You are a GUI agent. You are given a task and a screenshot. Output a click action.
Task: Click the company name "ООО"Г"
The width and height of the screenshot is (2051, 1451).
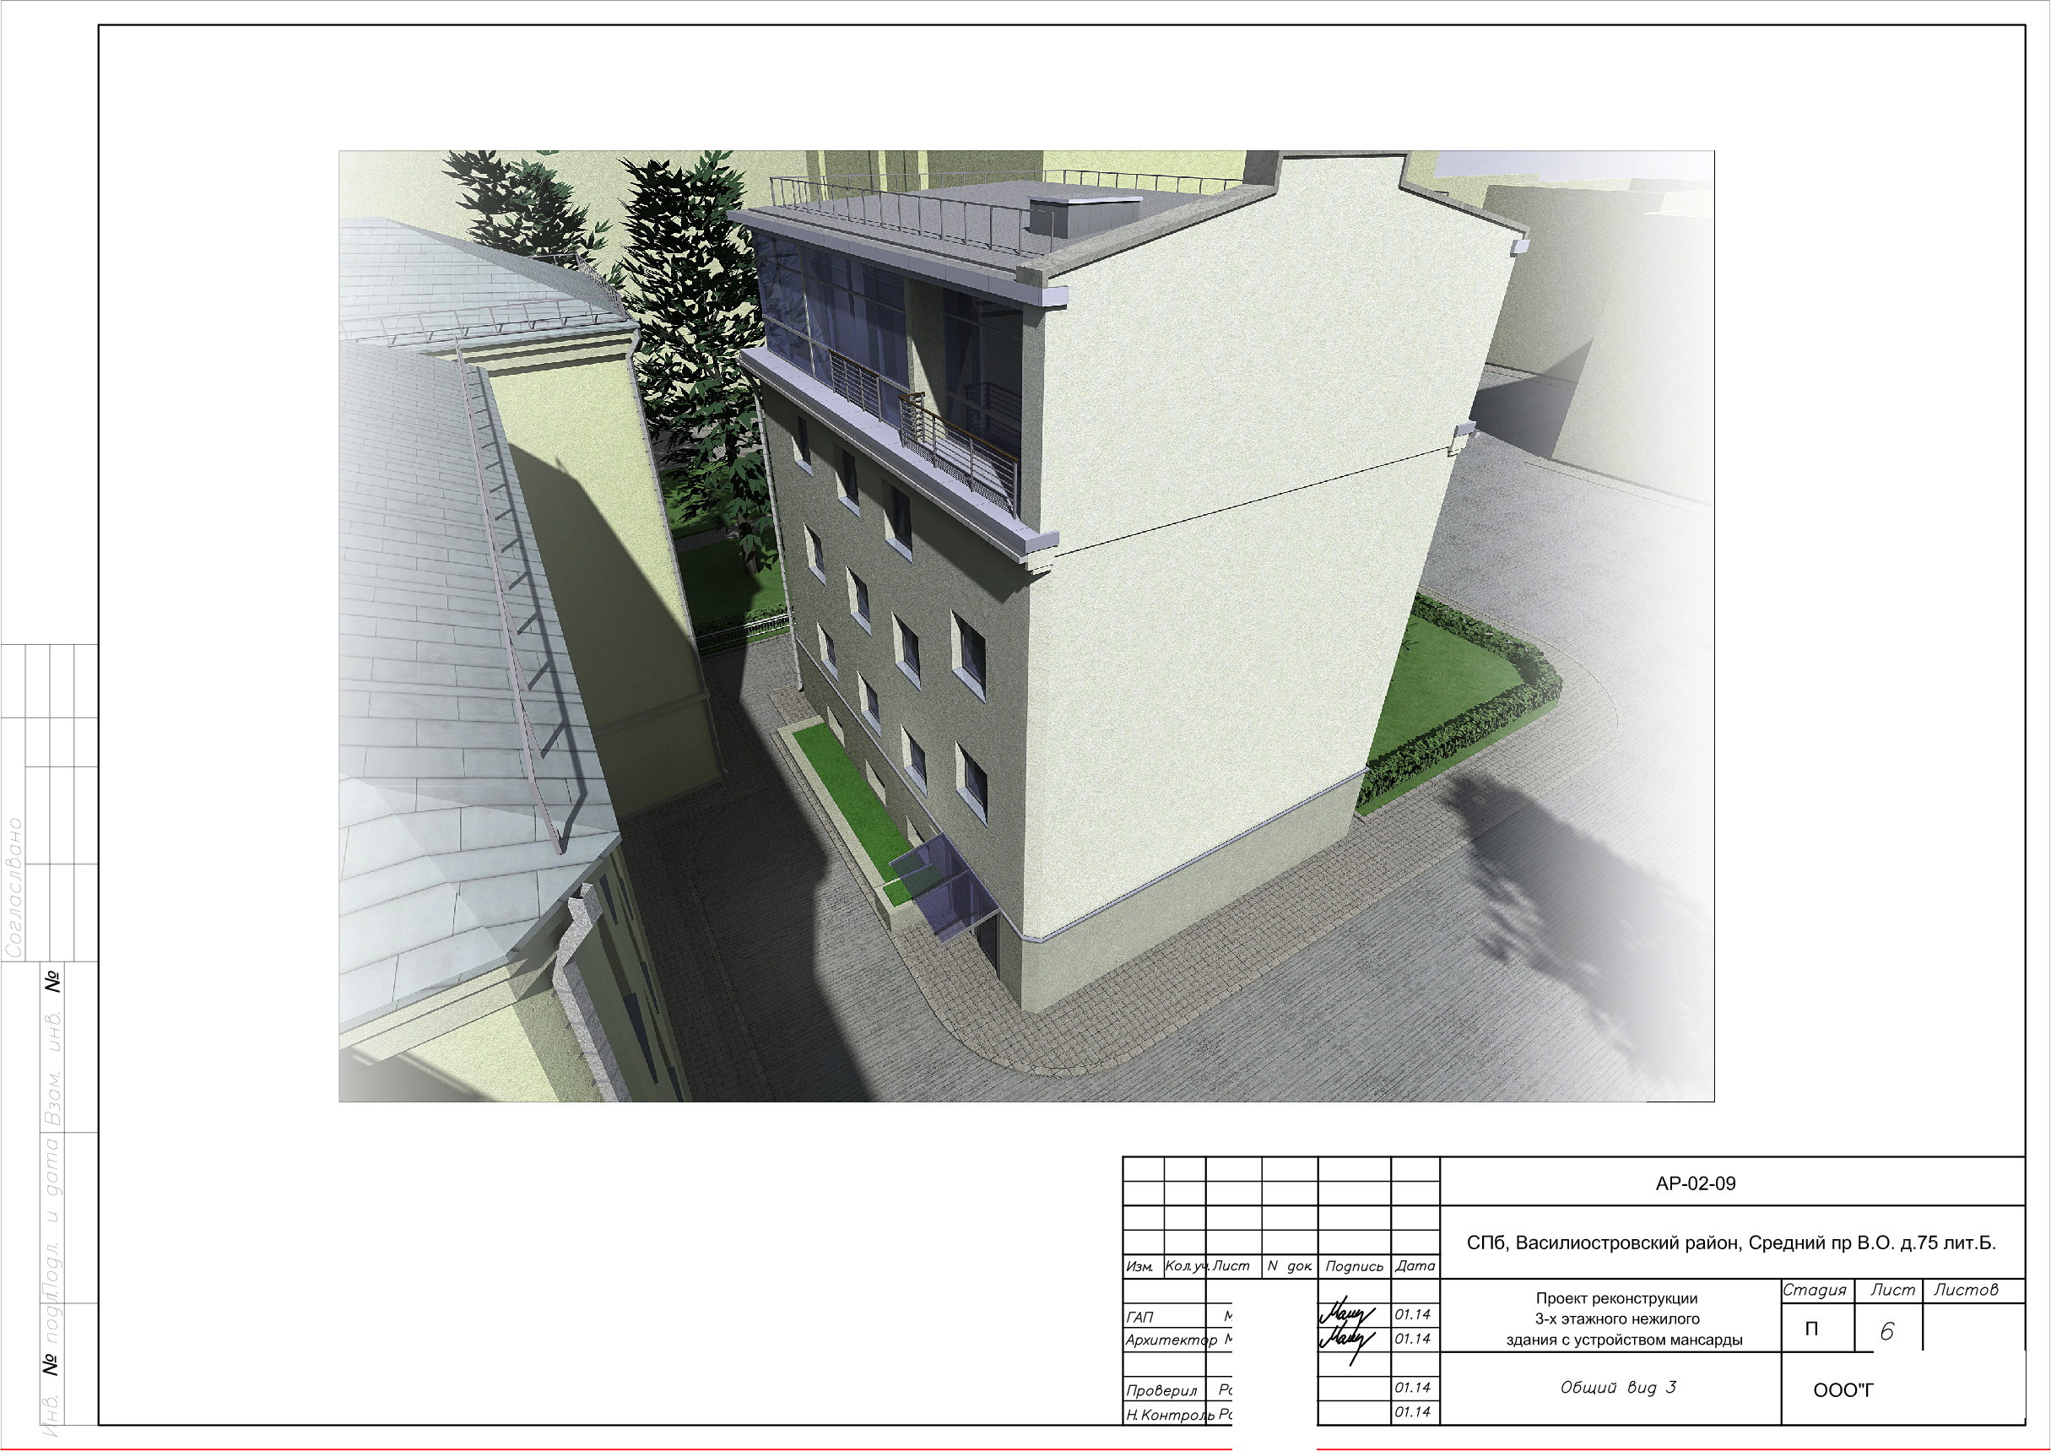click(1843, 1390)
